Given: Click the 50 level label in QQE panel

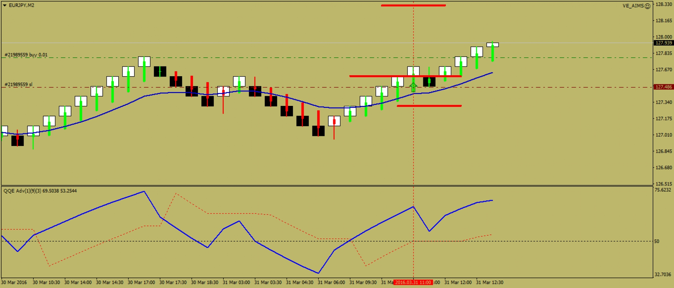Looking at the screenshot, I should click(x=656, y=241).
